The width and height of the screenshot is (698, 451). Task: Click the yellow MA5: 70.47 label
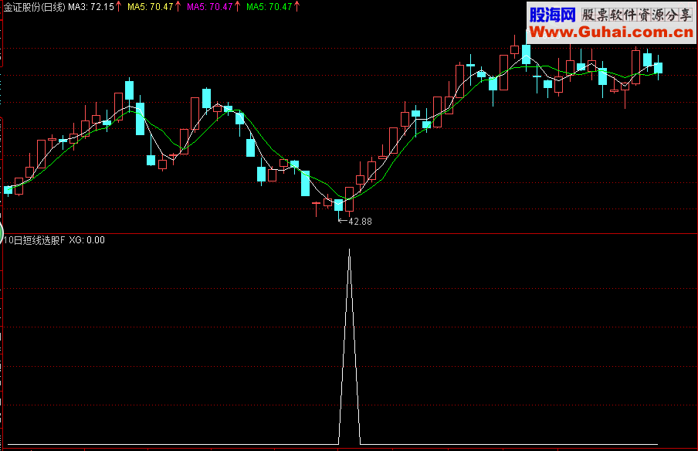150,7
